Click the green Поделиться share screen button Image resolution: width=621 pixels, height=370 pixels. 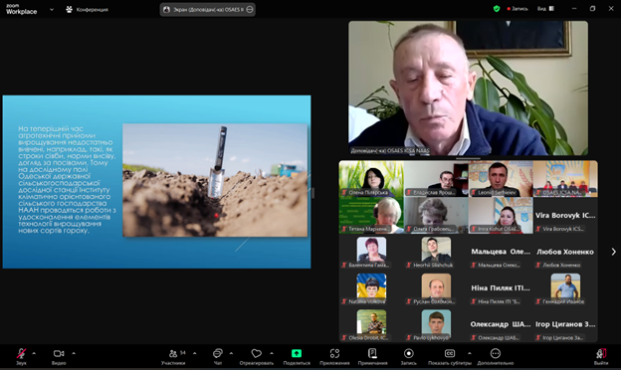click(297, 353)
